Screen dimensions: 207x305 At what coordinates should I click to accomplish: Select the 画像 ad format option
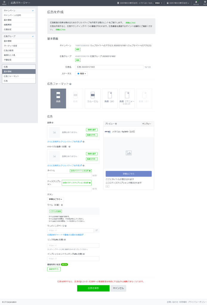(58, 98)
